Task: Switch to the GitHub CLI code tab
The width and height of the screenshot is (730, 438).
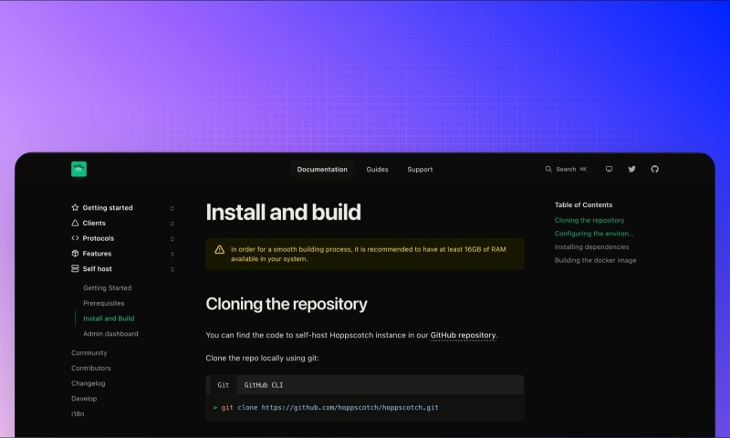Action: pos(264,385)
